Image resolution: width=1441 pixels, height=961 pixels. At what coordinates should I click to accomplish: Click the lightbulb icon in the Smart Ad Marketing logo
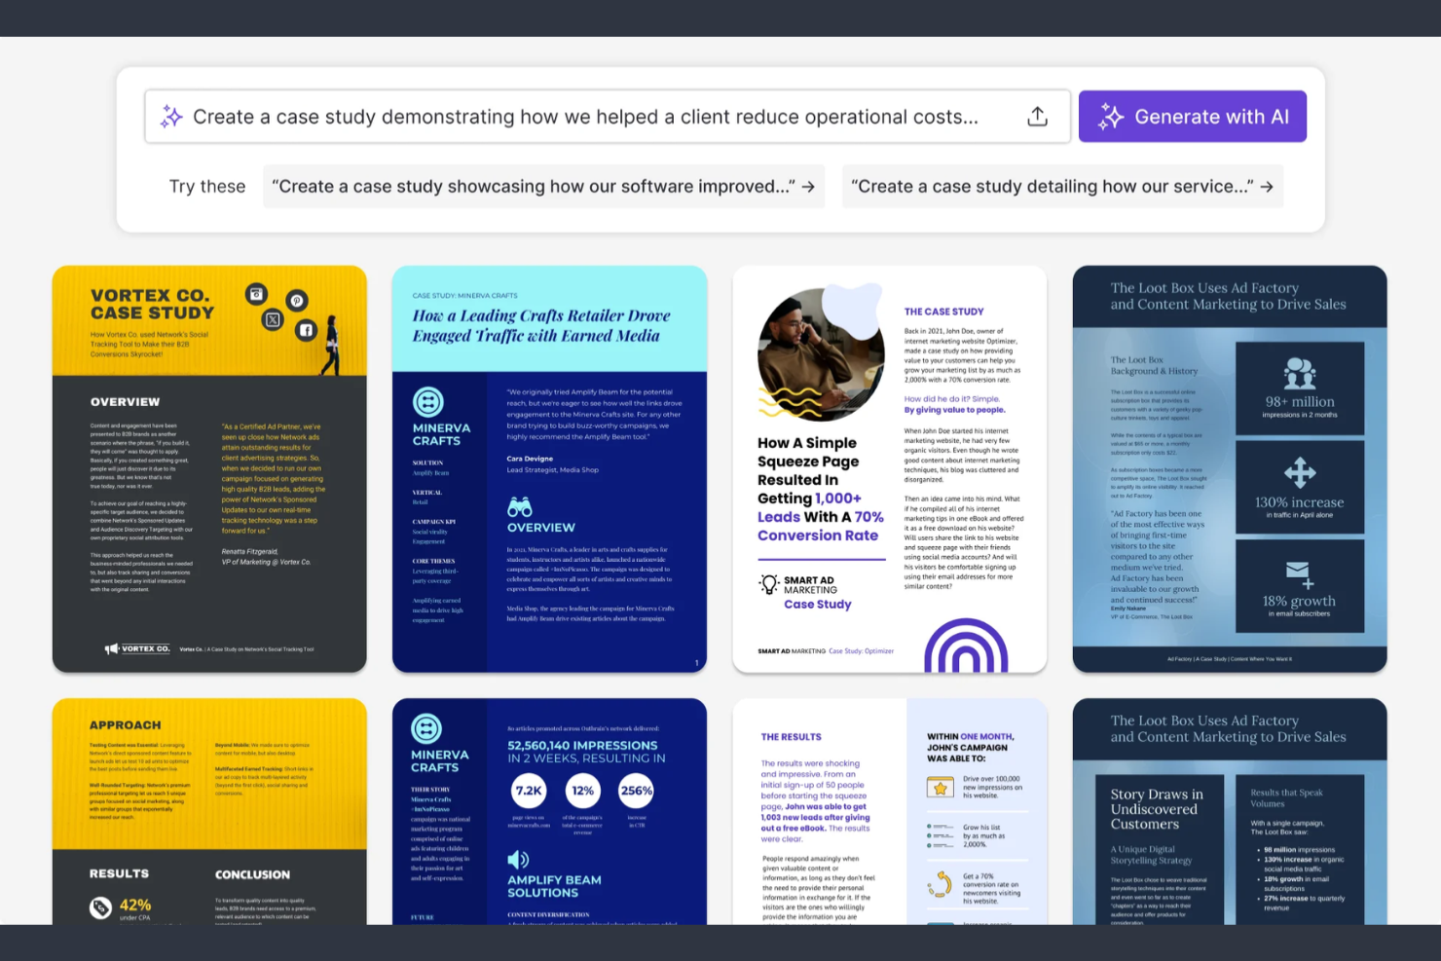click(x=768, y=583)
